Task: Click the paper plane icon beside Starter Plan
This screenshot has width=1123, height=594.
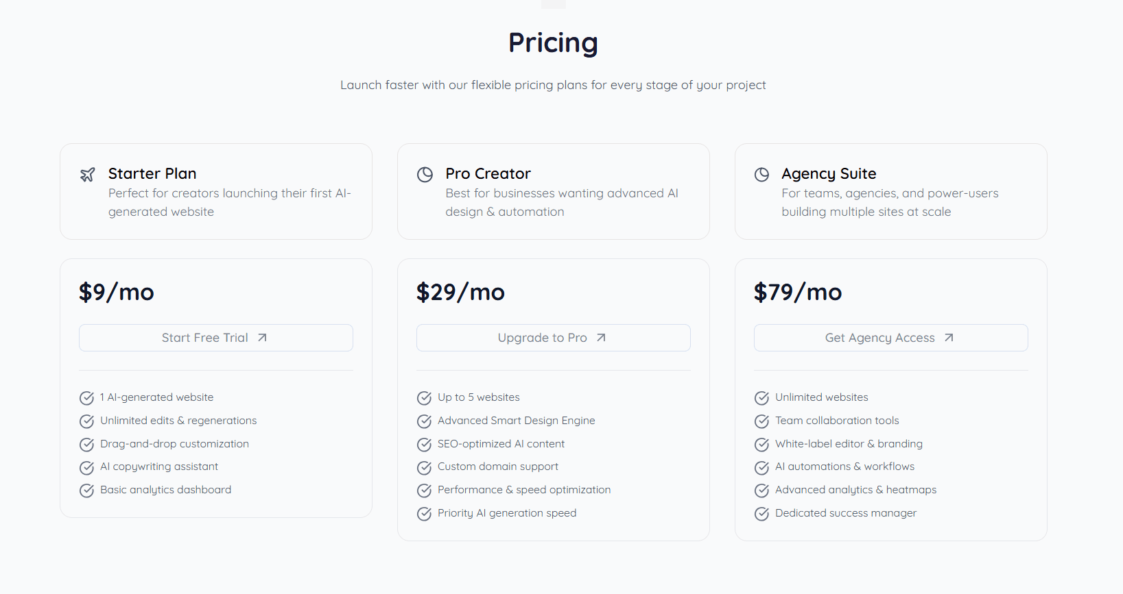Action: (x=87, y=175)
